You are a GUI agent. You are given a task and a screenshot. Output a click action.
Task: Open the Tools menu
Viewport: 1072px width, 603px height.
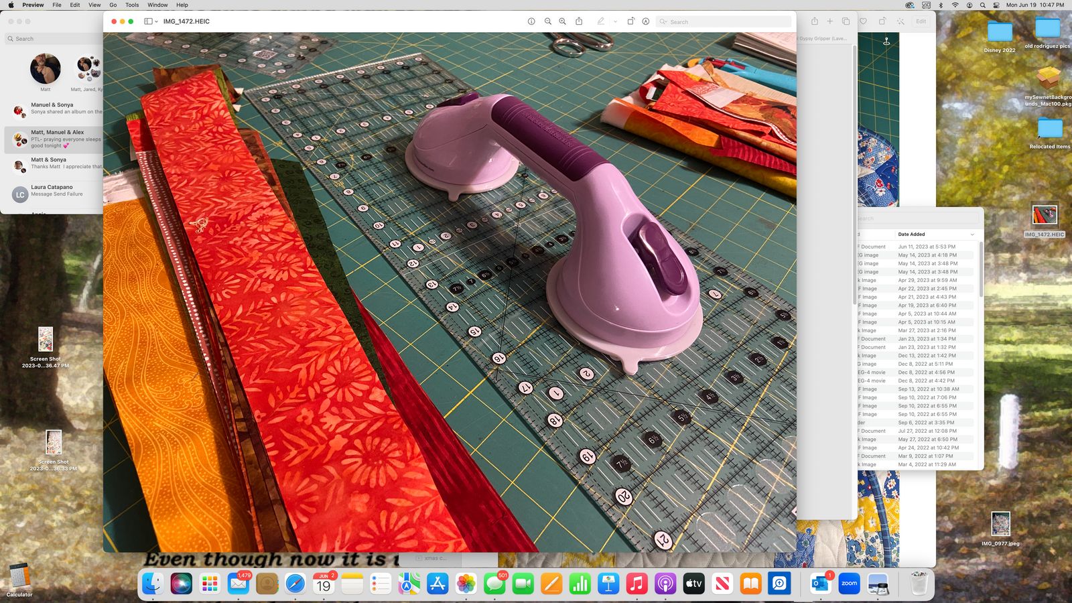coord(132,5)
